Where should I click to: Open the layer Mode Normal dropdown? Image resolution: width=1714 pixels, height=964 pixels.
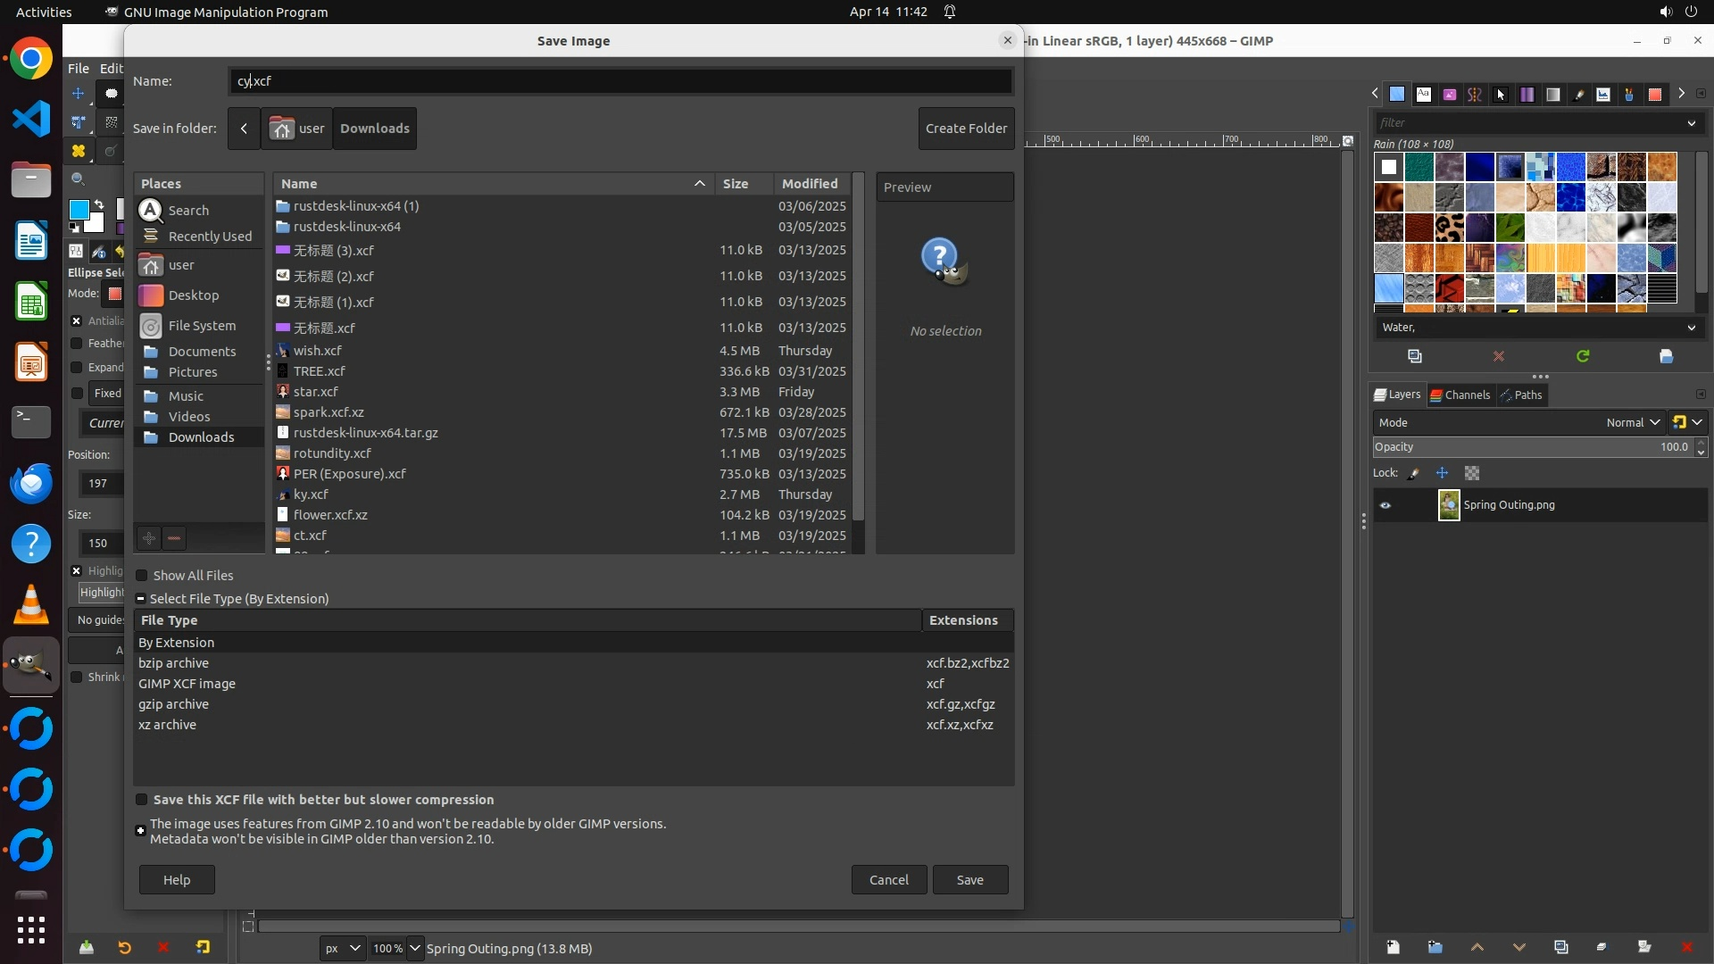1632,422
